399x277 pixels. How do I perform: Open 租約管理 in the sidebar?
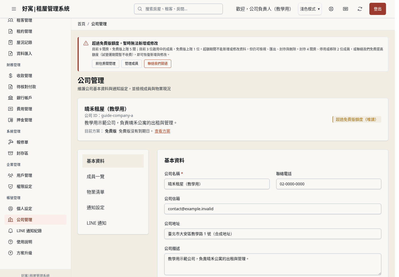click(x=35, y=31)
